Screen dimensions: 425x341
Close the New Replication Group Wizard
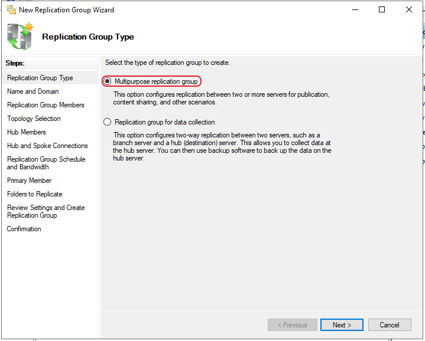click(x=409, y=10)
